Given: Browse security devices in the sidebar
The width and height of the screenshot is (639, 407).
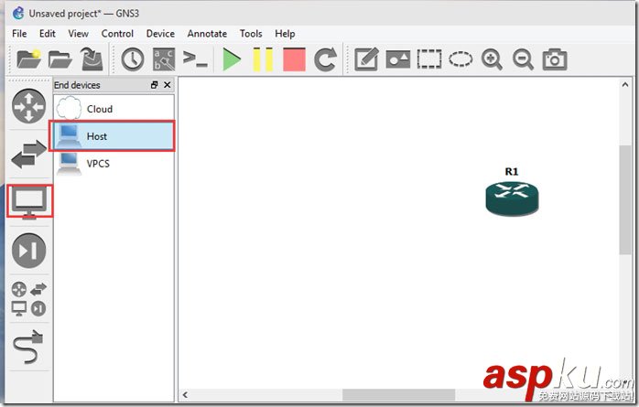Looking at the screenshot, I should [x=28, y=251].
